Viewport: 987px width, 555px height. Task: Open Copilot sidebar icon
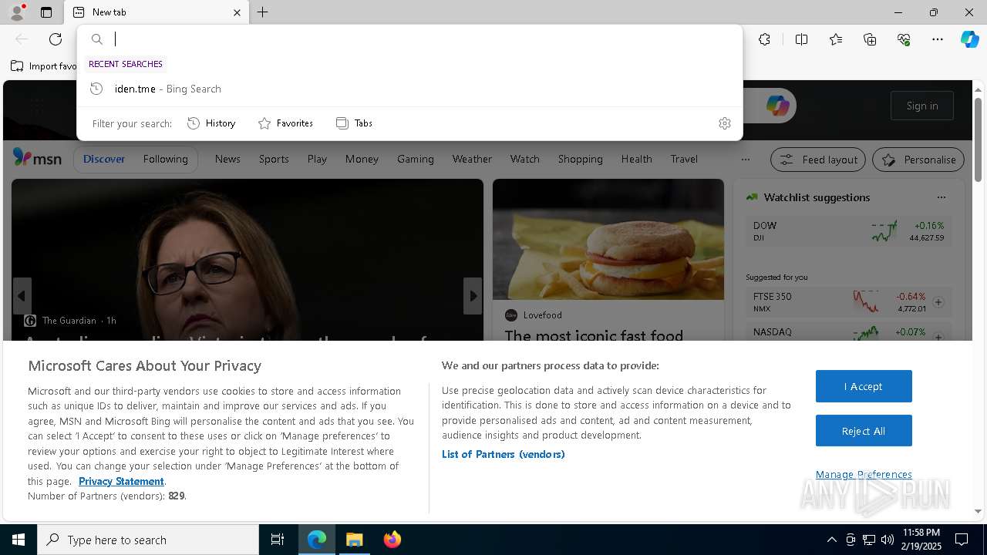969,39
